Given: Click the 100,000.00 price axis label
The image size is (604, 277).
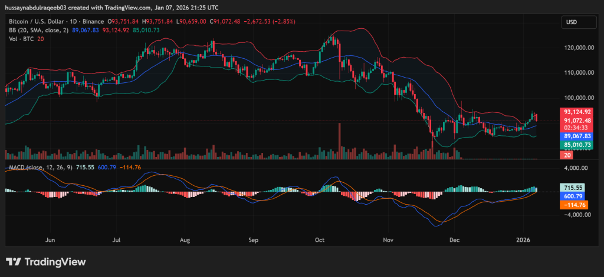Looking at the screenshot, I should pyautogui.click(x=577, y=98).
